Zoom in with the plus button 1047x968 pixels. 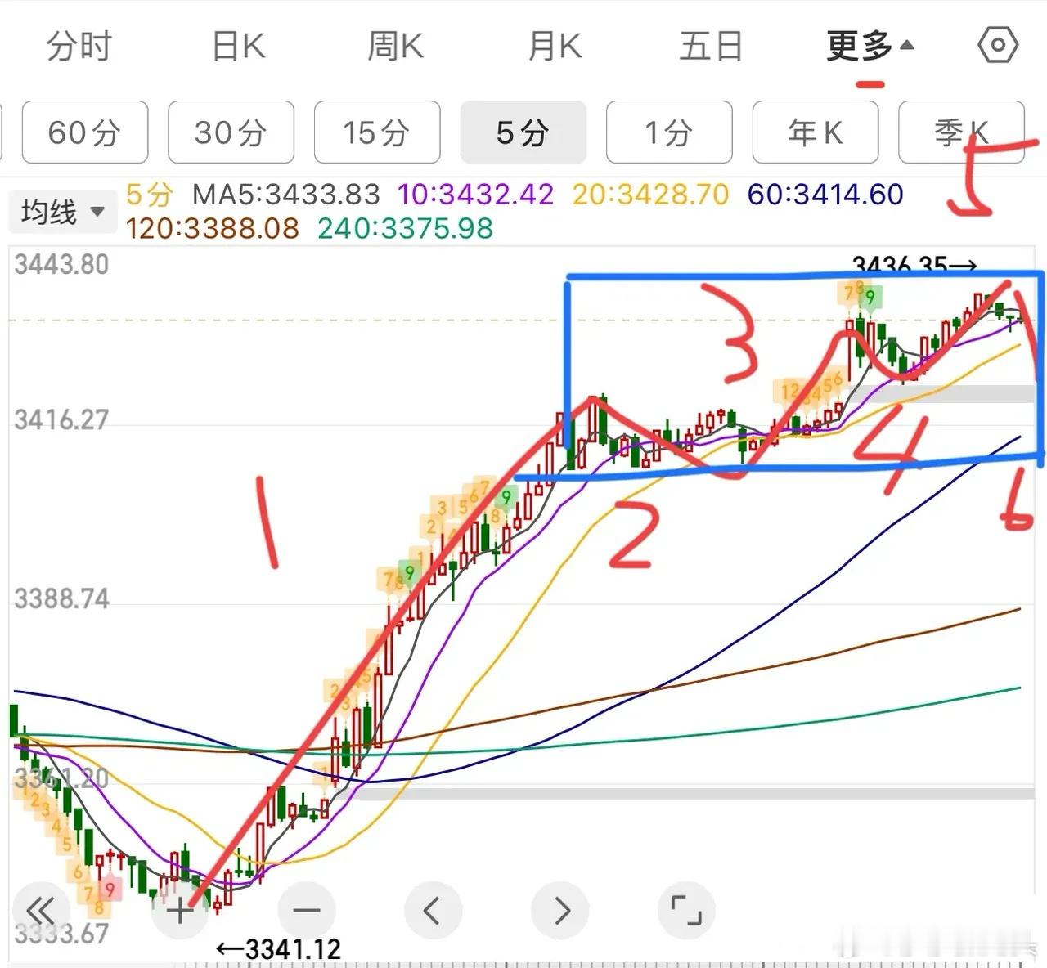pyautogui.click(x=180, y=910)
